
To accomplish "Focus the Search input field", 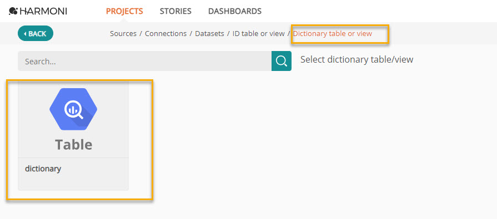I will tap(144, 61).
